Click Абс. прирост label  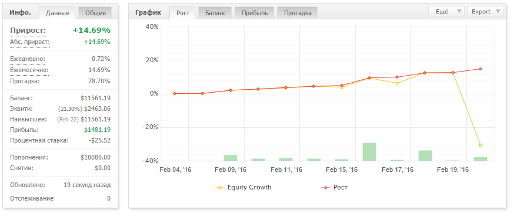[30, 42]
